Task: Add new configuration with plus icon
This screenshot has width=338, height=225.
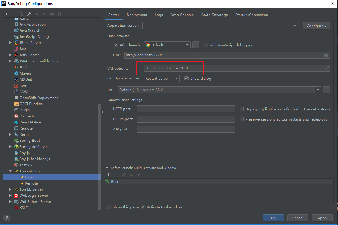Action: click(6, 14)
